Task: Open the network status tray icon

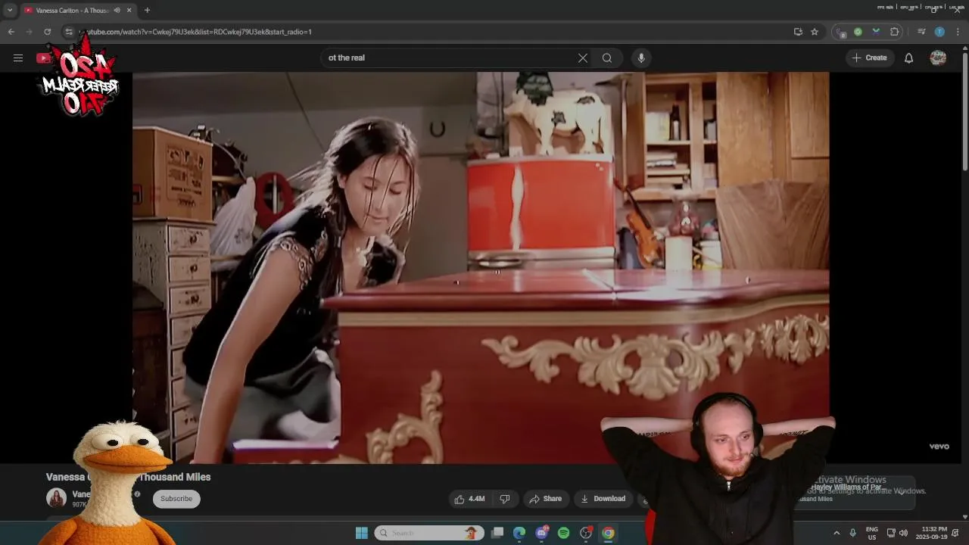Action: [891, 533]
